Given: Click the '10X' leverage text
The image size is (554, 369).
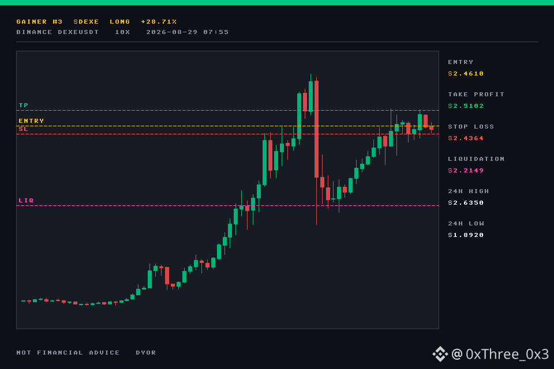Looking at the screenshot, I should pos(122,32).
